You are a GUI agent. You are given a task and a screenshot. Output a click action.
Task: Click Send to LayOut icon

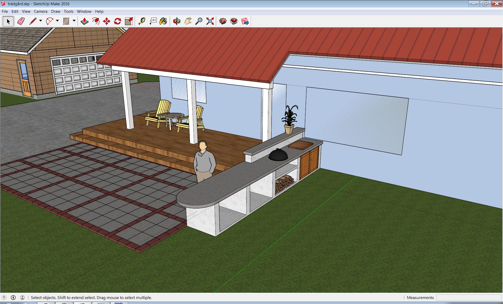[x=245, y=21]
